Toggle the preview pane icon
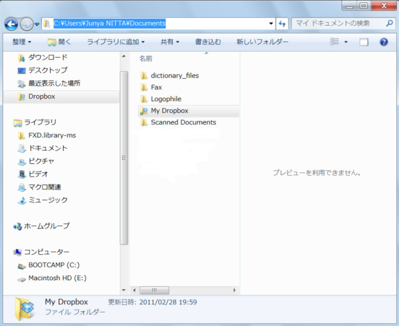This screenshot has height=326, width=399. (x=364, y=42)
